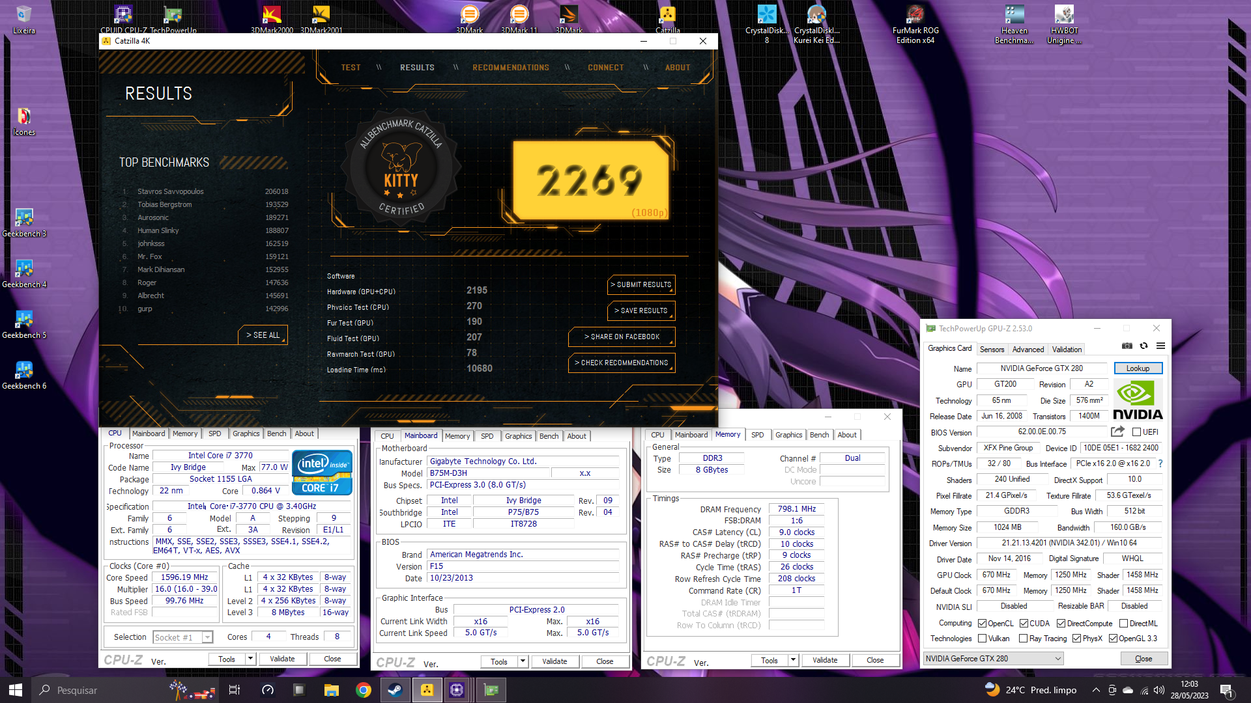Click the Steam taskbar icon
Screen dimensions: 1251x703
click(395, 690)
